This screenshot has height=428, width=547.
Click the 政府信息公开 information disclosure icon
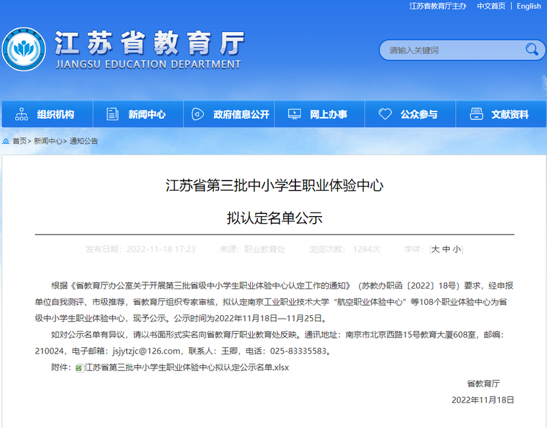(199, 114)
